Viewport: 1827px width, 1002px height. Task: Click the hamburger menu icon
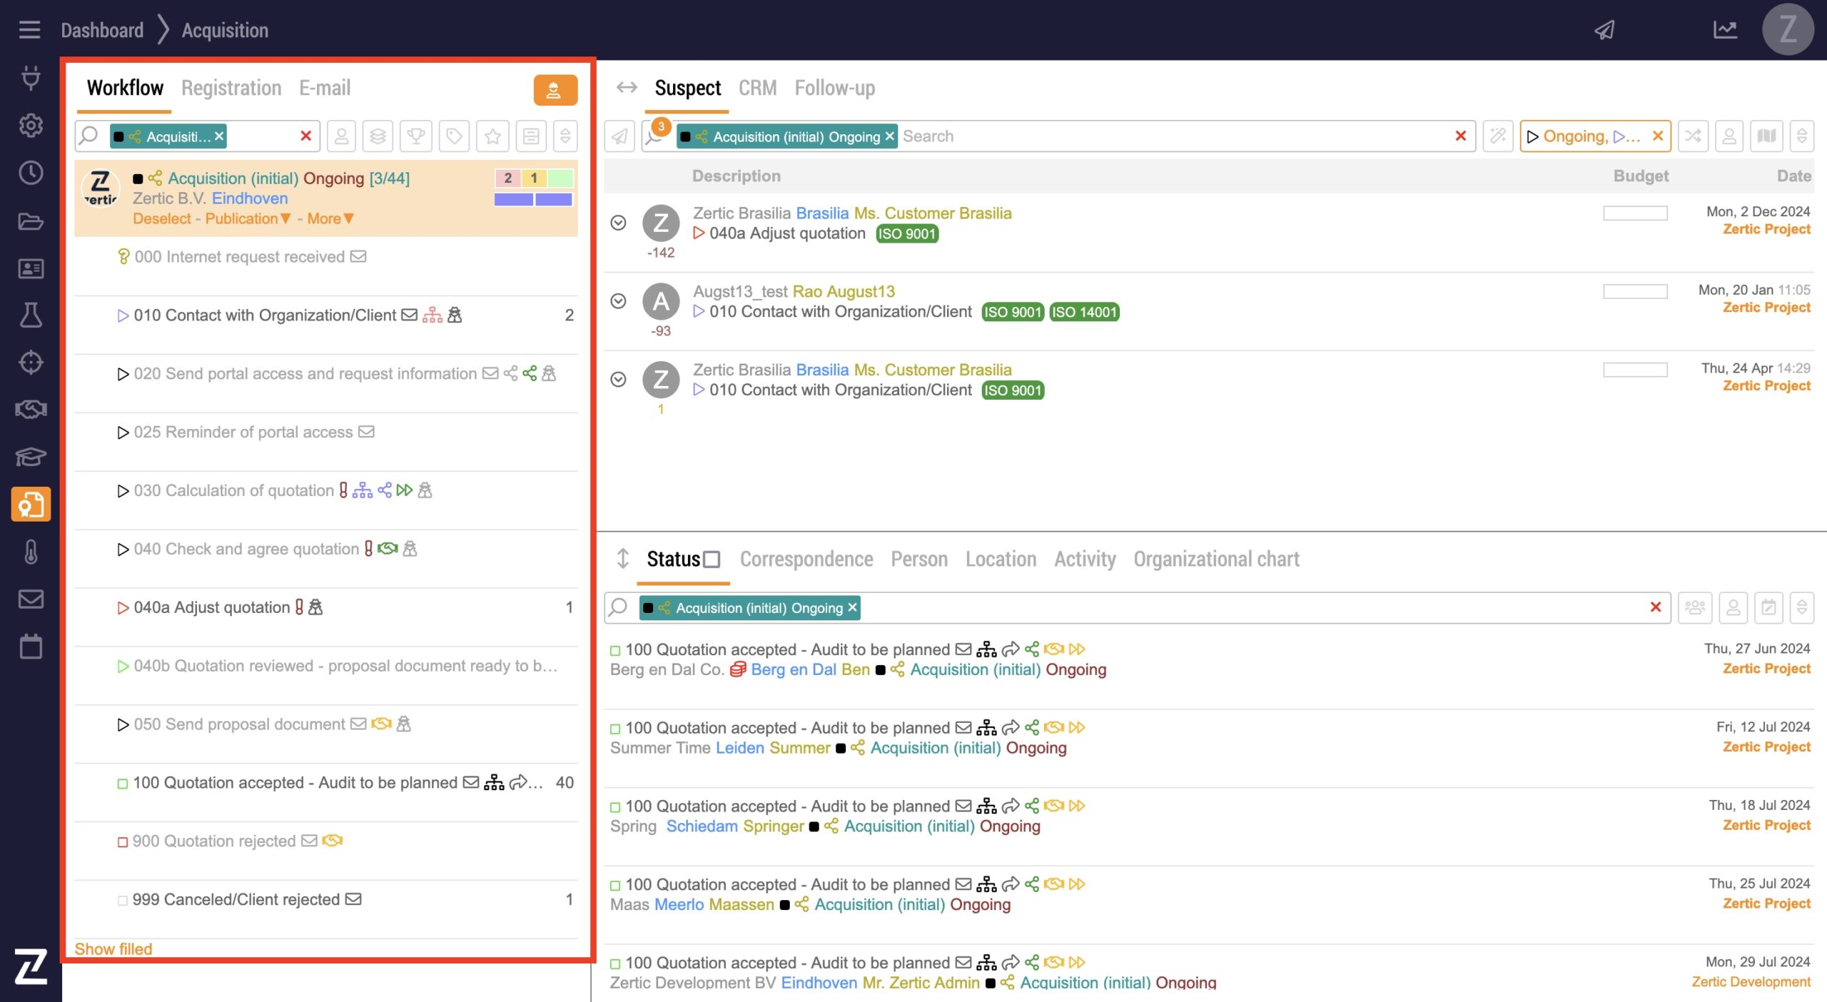click(x=29, y=30)
